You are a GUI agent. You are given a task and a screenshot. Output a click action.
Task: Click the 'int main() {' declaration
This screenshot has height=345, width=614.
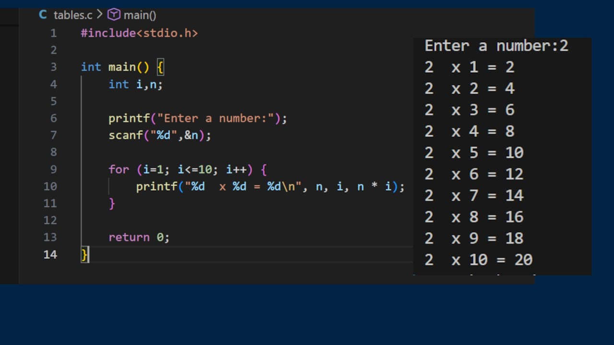(122, 67)
